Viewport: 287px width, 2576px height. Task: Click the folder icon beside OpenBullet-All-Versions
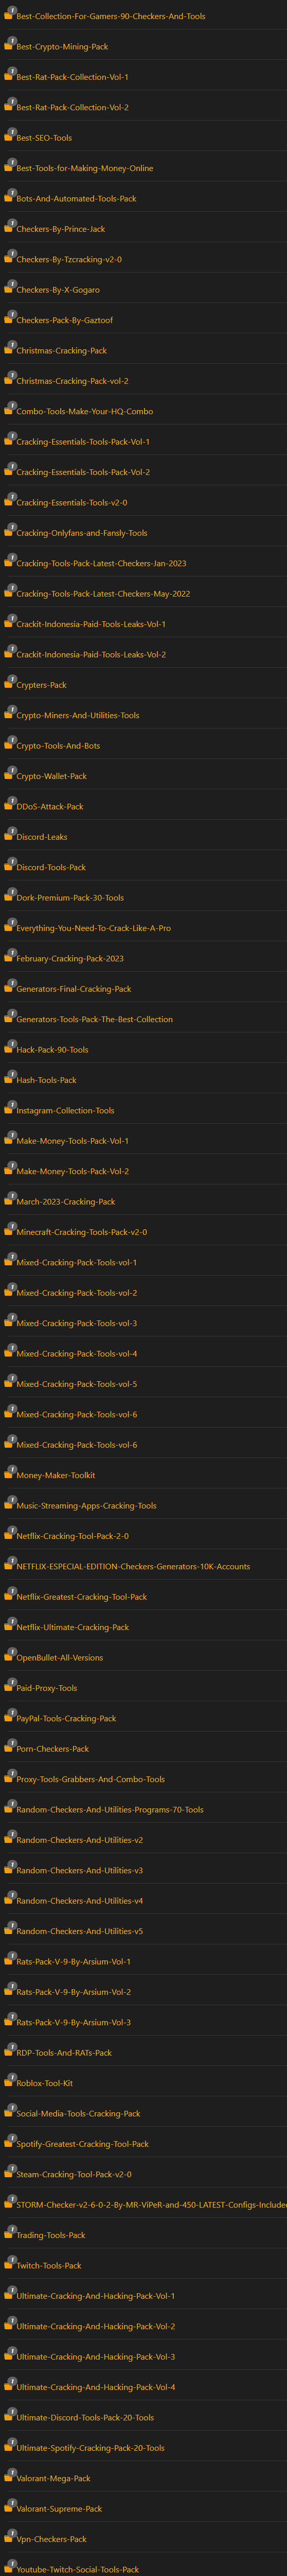click(10, 1655)
